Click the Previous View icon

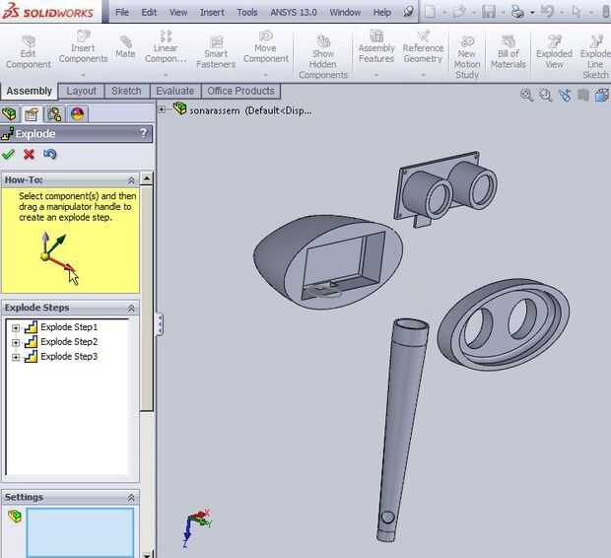pyautogui.click(x=565, y=95)
